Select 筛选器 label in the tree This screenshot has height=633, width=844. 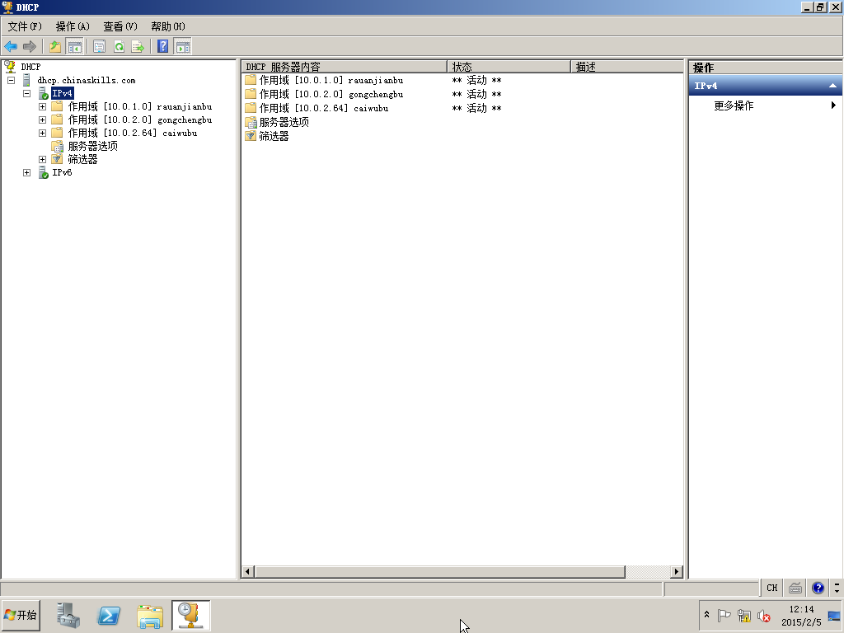coord(82,159)
